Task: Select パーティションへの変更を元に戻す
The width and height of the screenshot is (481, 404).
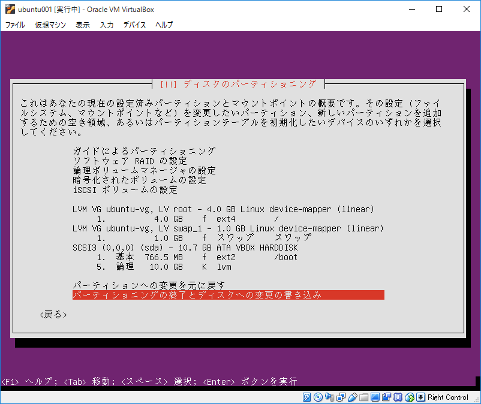Action: click(x=149, y=285)
